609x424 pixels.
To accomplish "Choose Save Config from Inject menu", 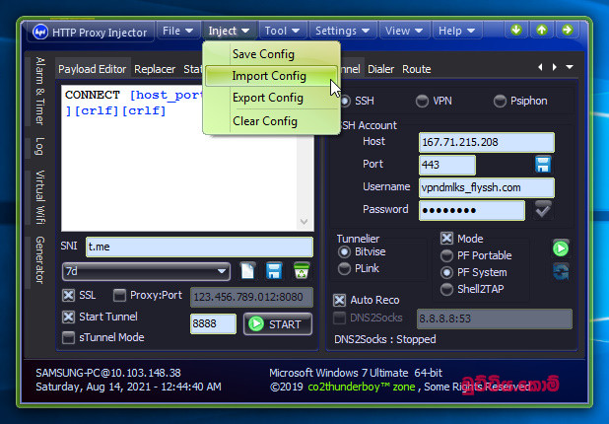I will [x=272, y=54].
